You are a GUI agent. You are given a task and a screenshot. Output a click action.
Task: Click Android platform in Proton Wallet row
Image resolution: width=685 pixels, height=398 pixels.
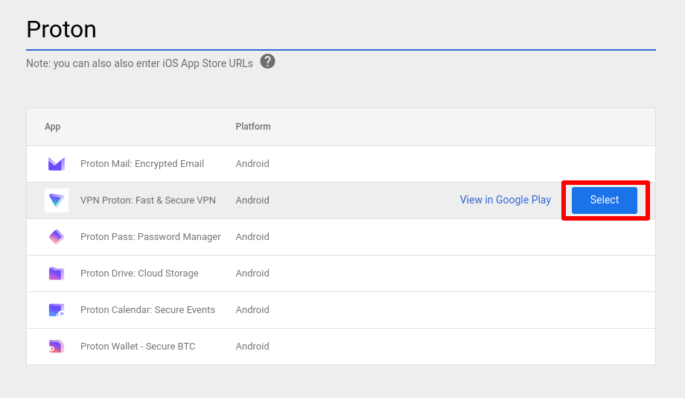click(252, 347)
